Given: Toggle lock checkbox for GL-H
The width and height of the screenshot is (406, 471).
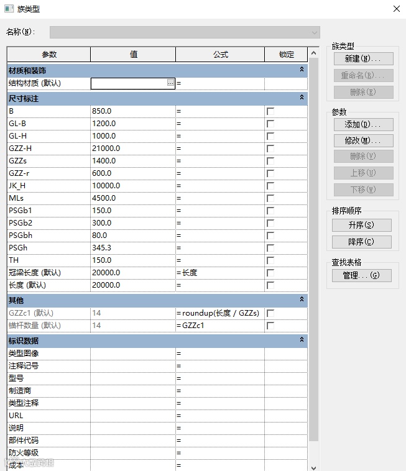Looking at the screenshot, I should (270, 136).
